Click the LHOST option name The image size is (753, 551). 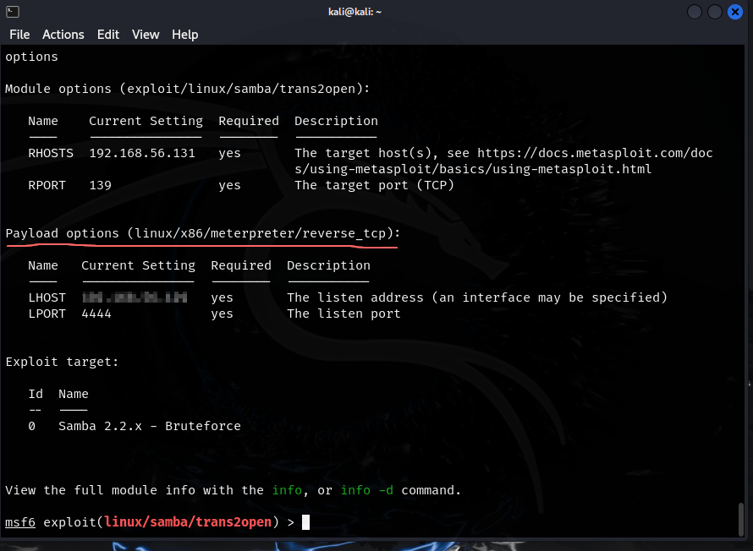(47, 297)
